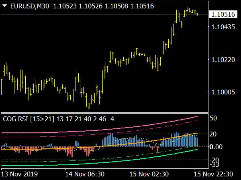Click the -33 value on indicator scale

[214, 165]
